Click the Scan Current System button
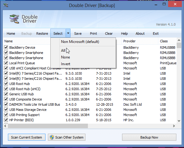Screen dimensions: 184x148 point(27,137)
